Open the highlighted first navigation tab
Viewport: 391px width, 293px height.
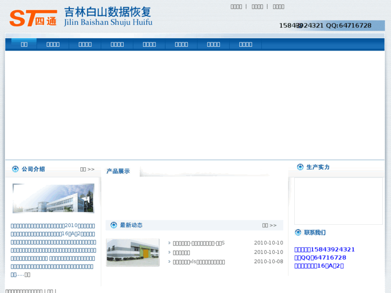[x=24, y=45]
